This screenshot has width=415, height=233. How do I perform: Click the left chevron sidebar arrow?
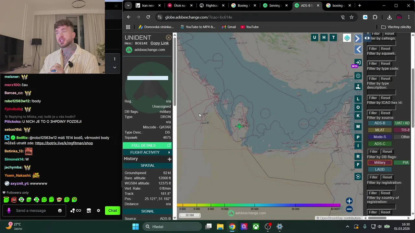click(358, 49)
